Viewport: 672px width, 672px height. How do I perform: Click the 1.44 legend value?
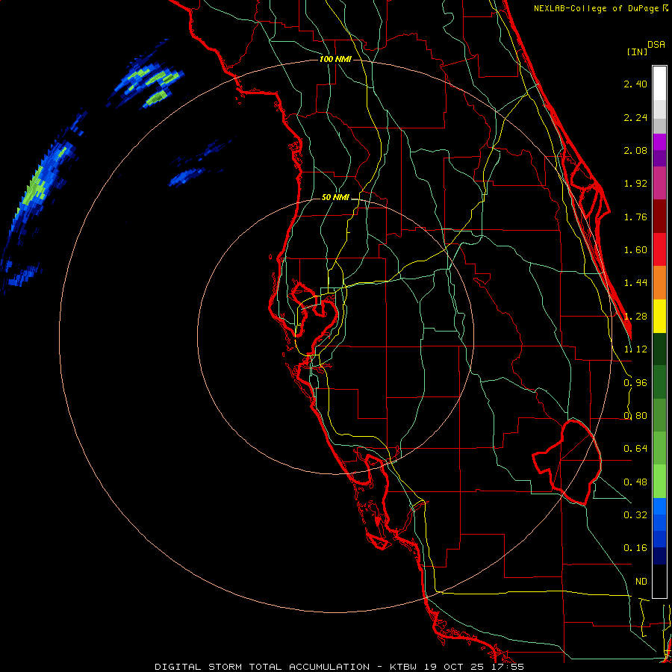(635, 283)
